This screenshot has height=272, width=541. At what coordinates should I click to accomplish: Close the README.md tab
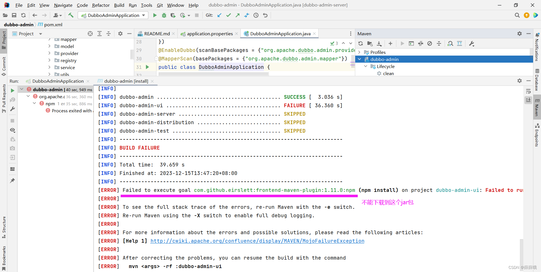[173, 34]
